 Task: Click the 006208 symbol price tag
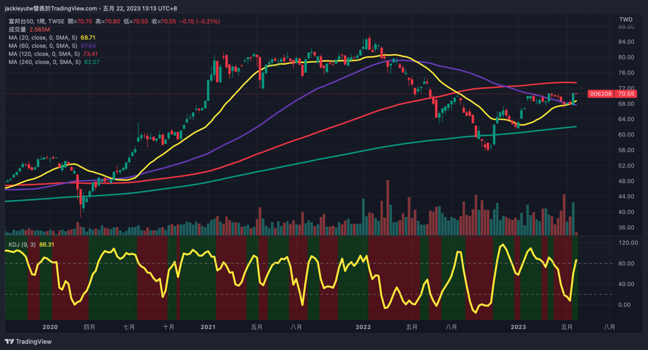601,94
